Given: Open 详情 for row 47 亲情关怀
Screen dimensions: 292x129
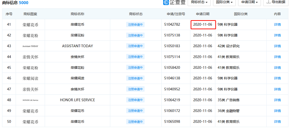Looking at the screenshot, I should click(277, 89).
